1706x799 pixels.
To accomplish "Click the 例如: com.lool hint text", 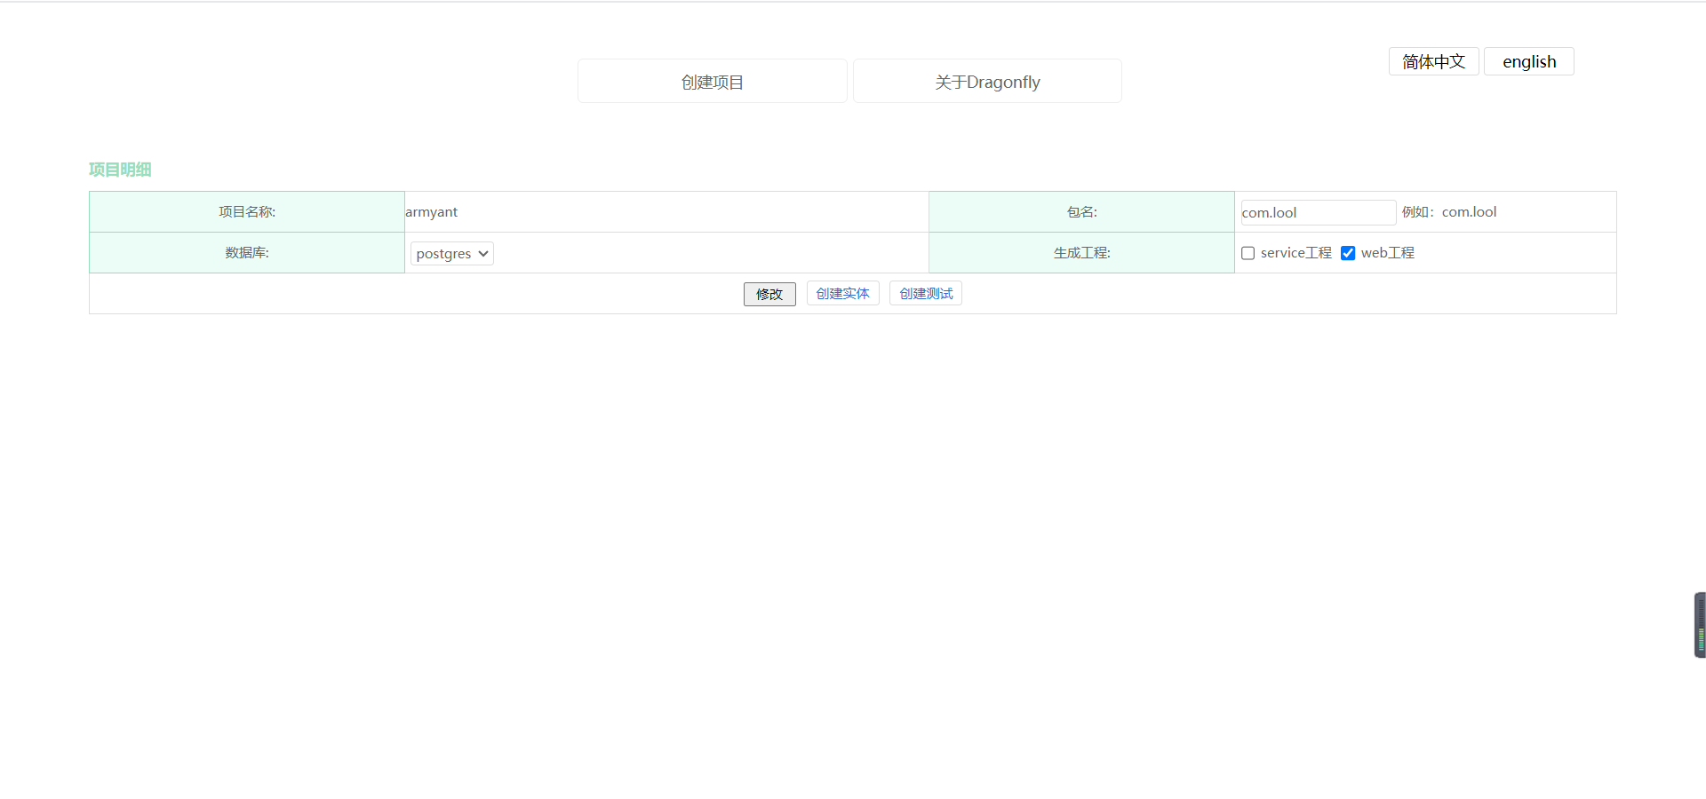I will [x=1449, y=212].
